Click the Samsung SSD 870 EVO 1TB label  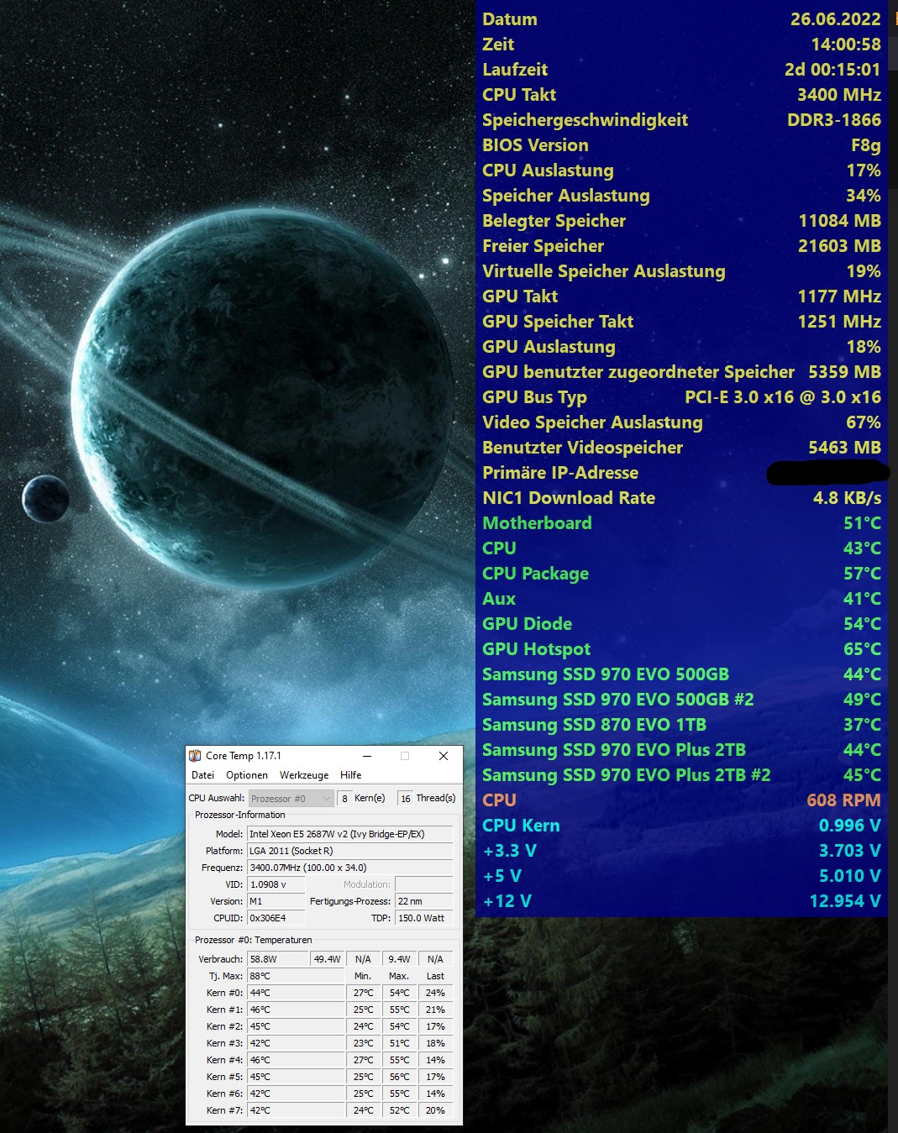(594, 725)
